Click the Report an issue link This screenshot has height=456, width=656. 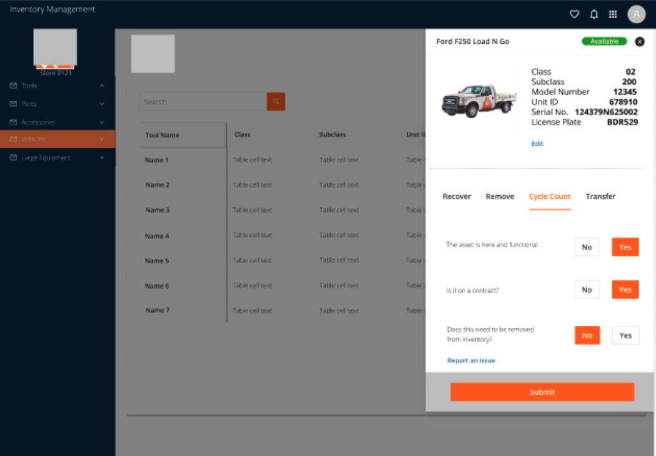[x=471, y=360]
